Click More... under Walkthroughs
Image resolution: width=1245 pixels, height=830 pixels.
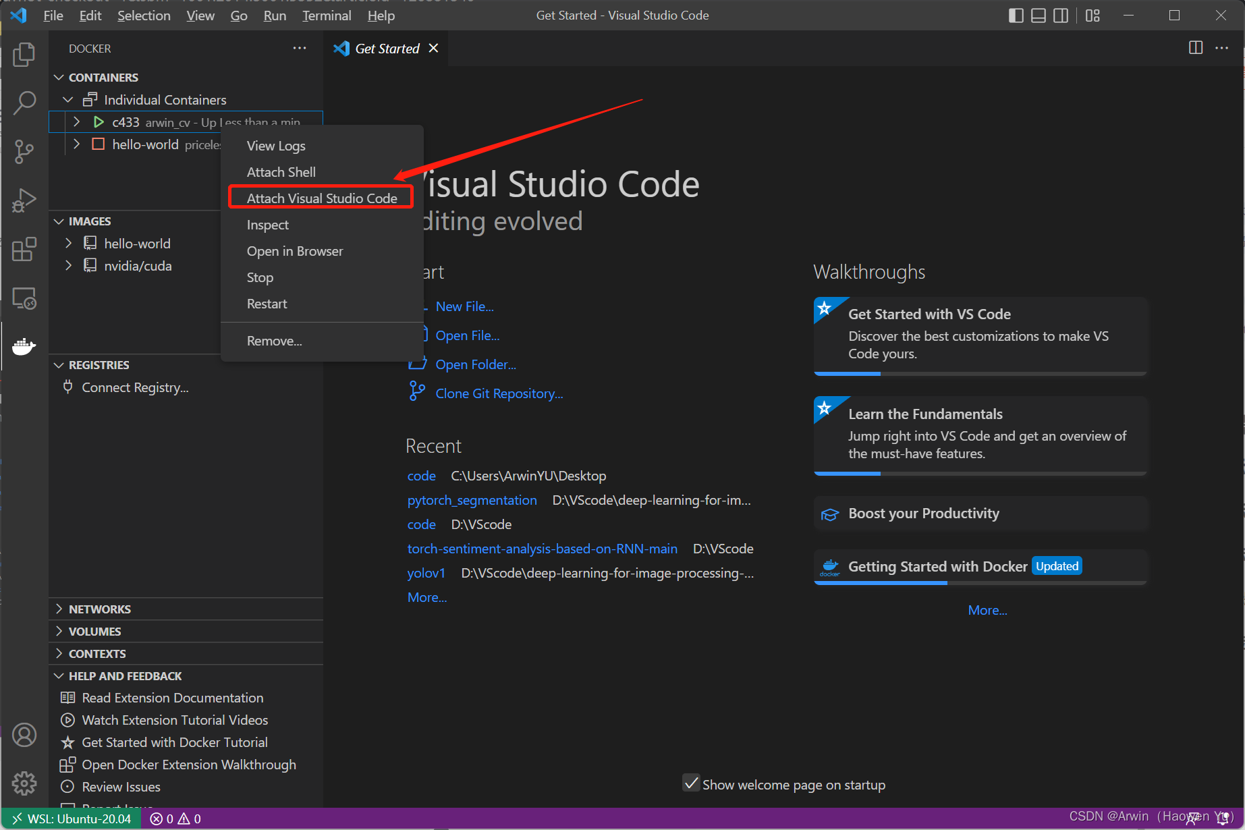987,610
